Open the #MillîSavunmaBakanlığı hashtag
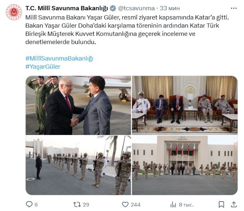 click(59, 59)
